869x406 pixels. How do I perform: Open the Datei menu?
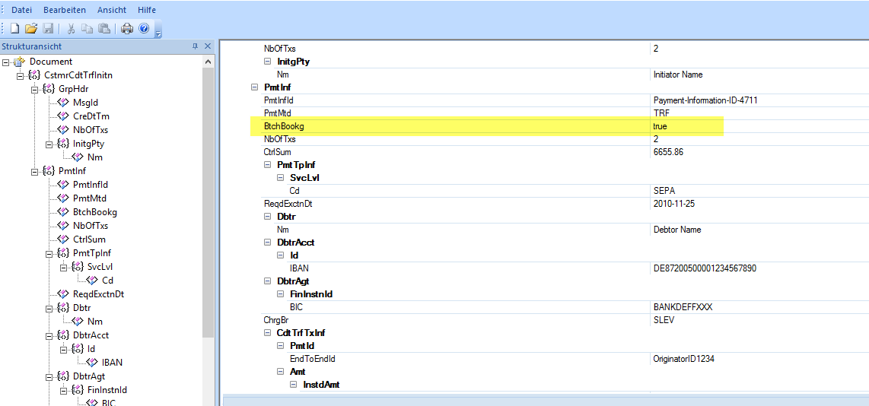coord(21,10)
